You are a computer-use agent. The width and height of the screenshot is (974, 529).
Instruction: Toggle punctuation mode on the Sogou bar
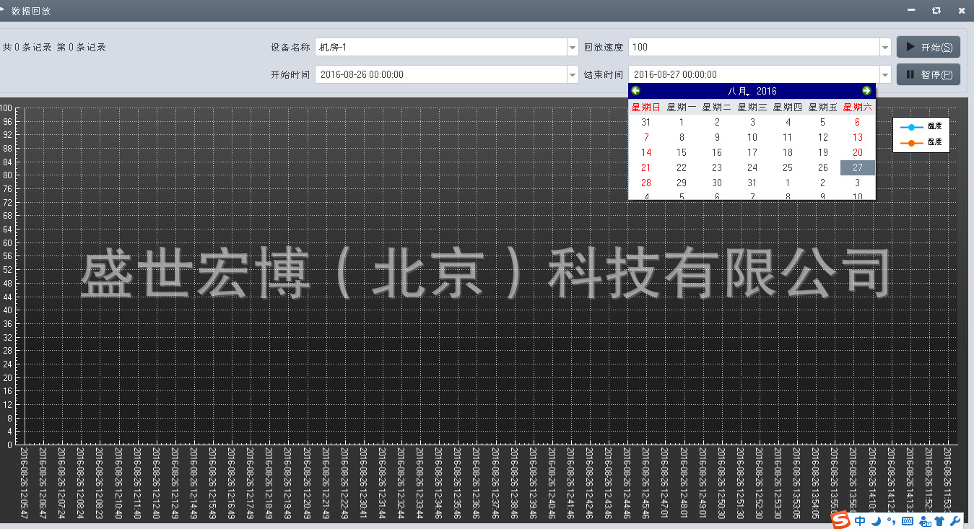(x=891, y=520)
